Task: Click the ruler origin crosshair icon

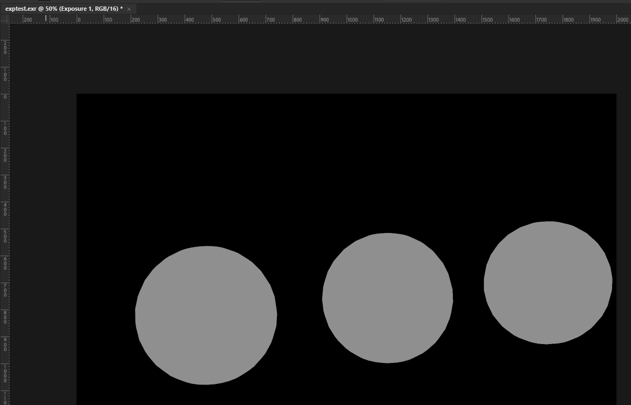Action: (5, 19)
